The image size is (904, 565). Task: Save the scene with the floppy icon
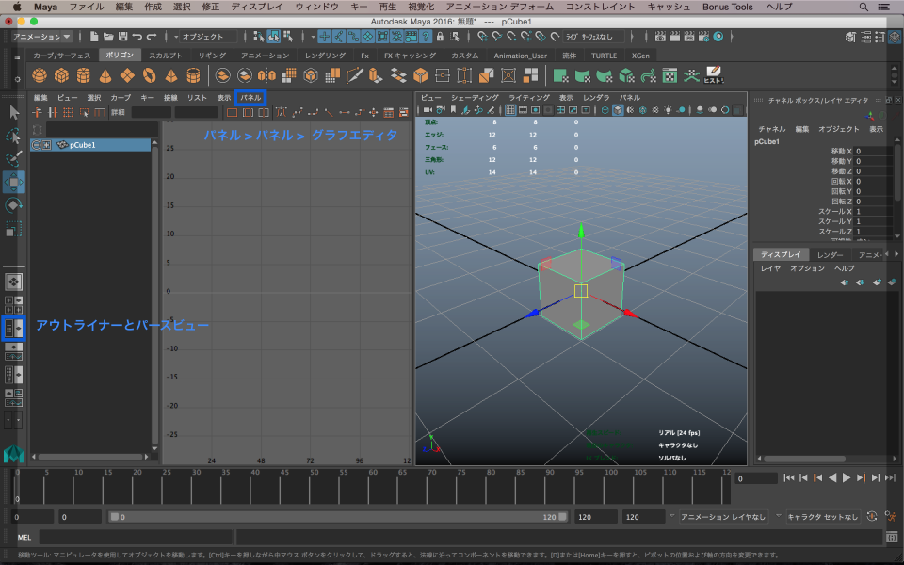click(122, 37)
